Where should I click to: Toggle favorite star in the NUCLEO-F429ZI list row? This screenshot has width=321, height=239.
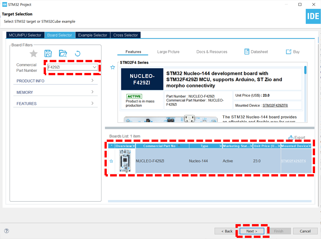pyautogui.click(x=111, y=161)
